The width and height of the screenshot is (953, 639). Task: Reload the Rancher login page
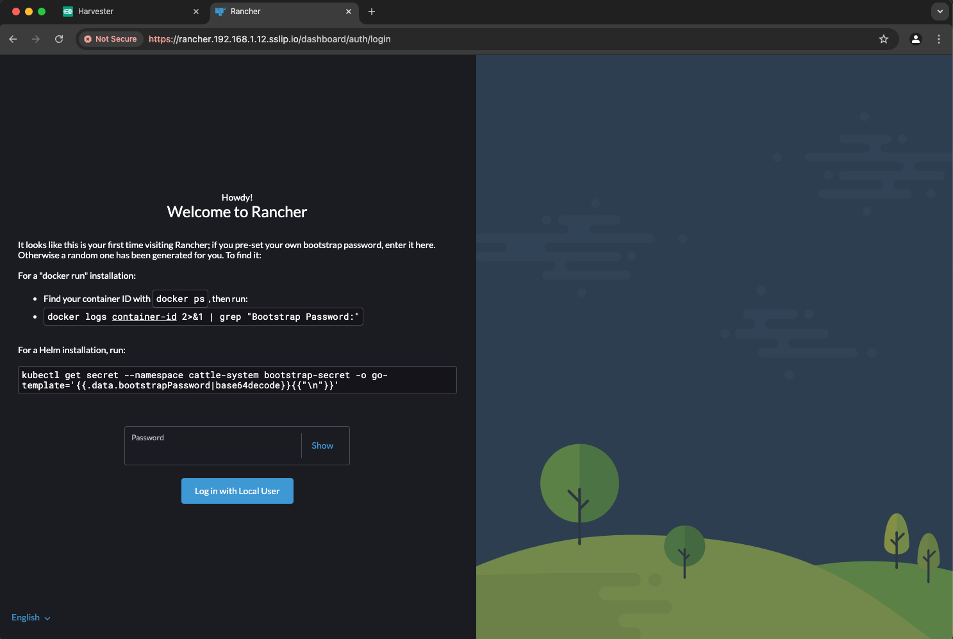pyautogui.click(x=59, y=39)
